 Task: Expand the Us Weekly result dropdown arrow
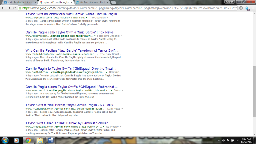pyautogui.click(x=121, y=127)
